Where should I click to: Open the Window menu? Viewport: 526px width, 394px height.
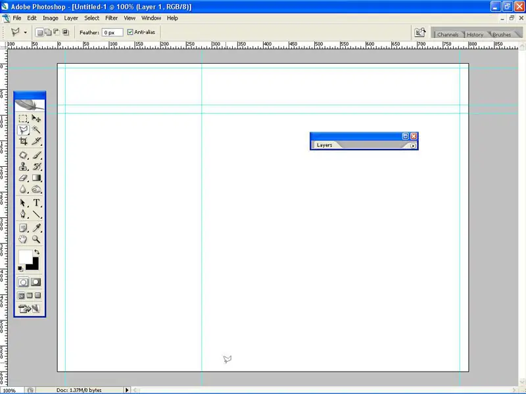[x=151, y=18]
